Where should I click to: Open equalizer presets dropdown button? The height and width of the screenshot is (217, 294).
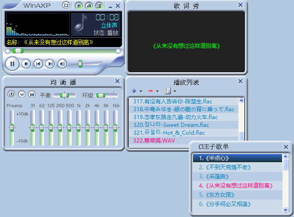coord(22,94)
